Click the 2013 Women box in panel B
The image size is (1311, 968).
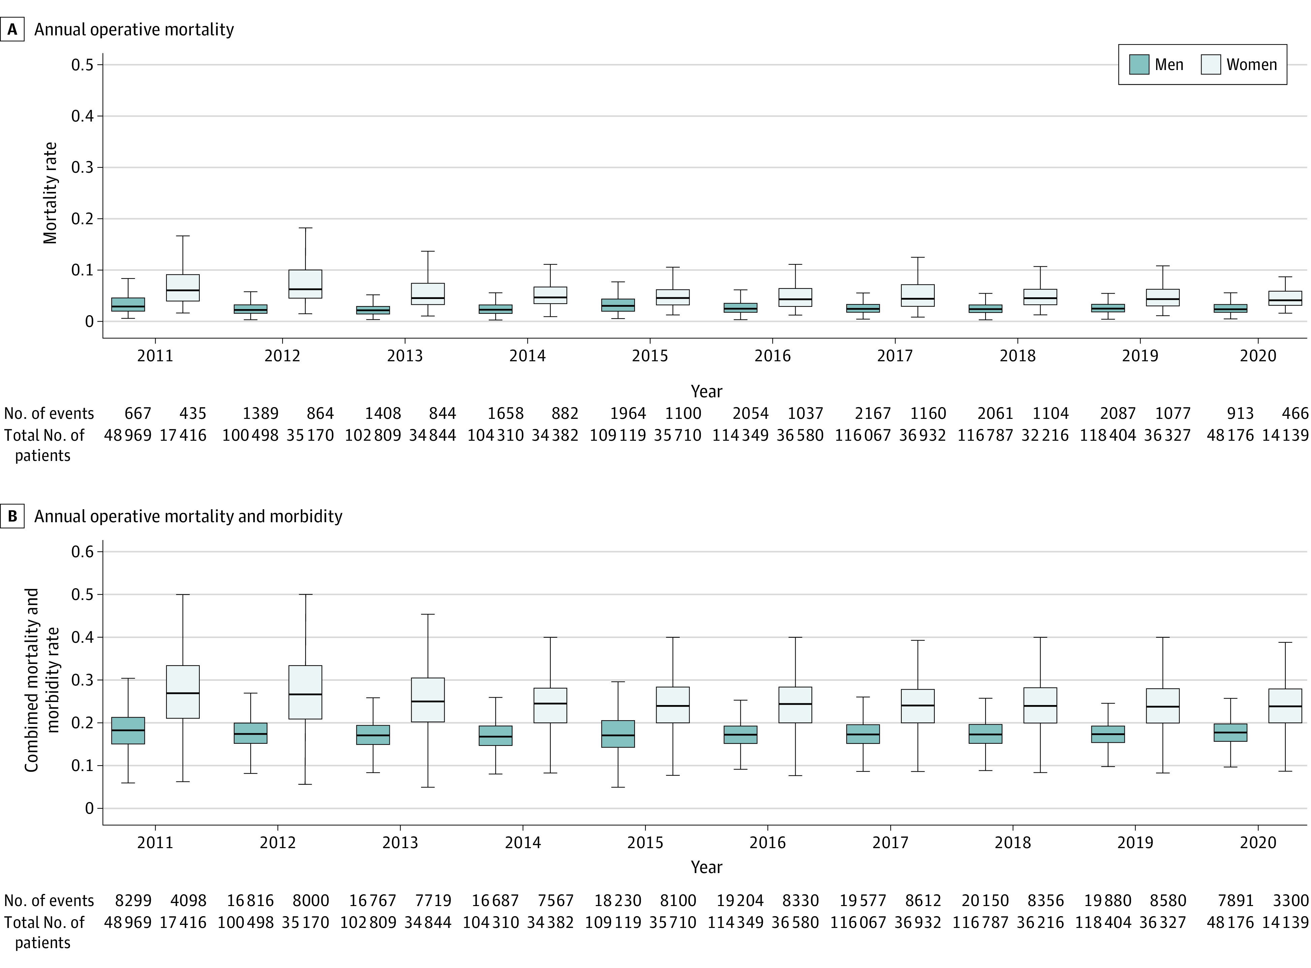428,700
